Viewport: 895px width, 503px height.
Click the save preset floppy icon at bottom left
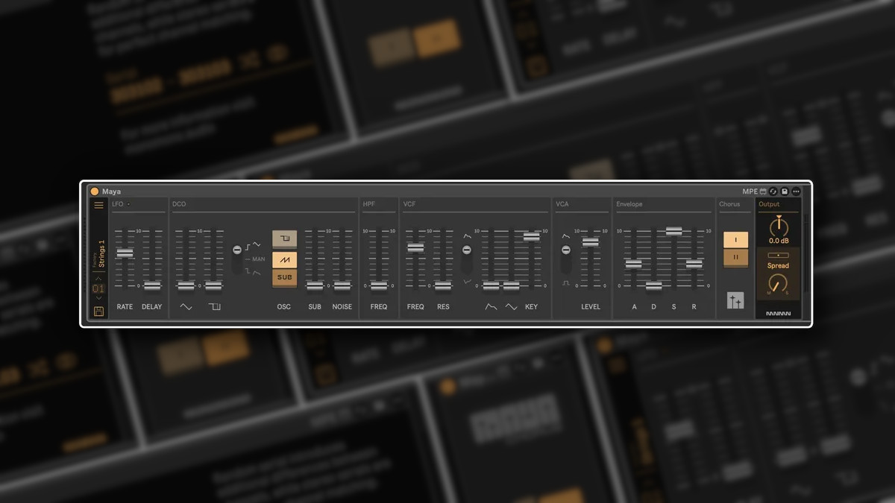point(98,311)
